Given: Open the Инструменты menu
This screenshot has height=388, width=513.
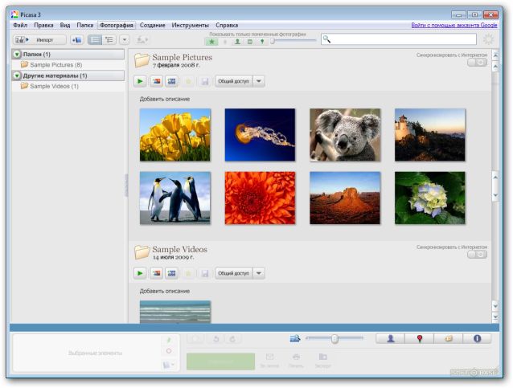Looking at the screenshot, I should click(x=190, y=25).
